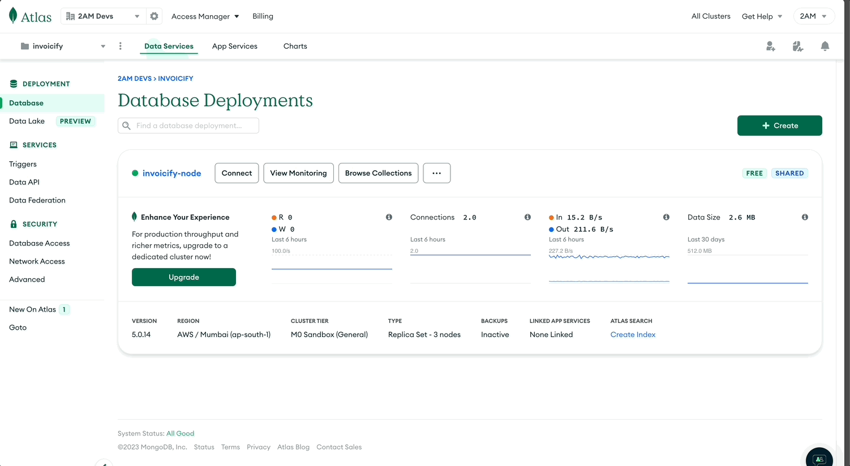The image size is (850, 466).
Task: Click invite user icon in header
Action: [770, 46]
